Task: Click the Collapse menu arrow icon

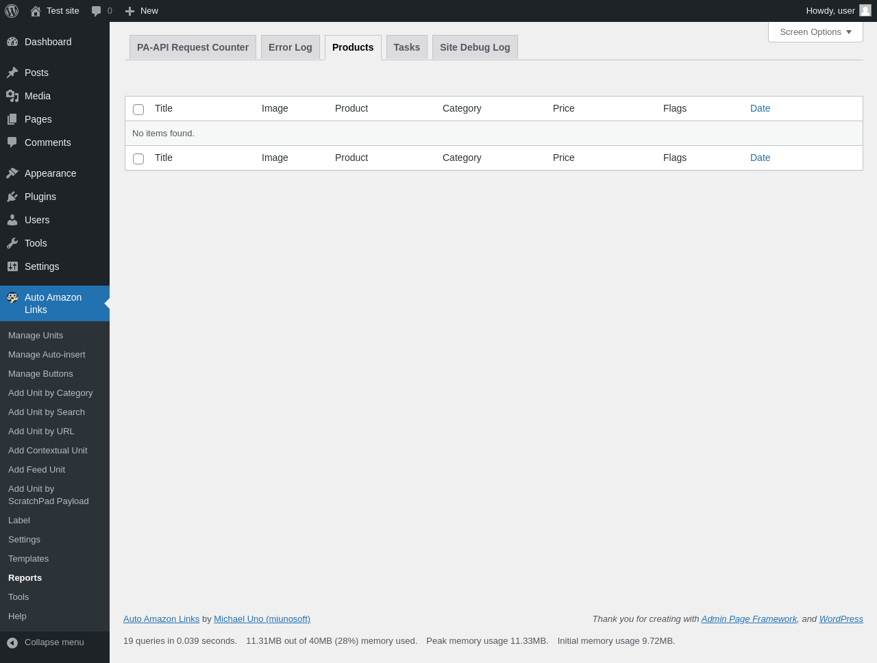Action: tap(12, 642)
